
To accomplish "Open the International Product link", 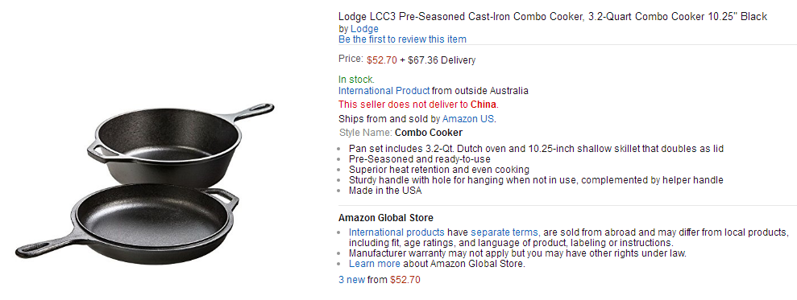I will click(x=384, y=91).
